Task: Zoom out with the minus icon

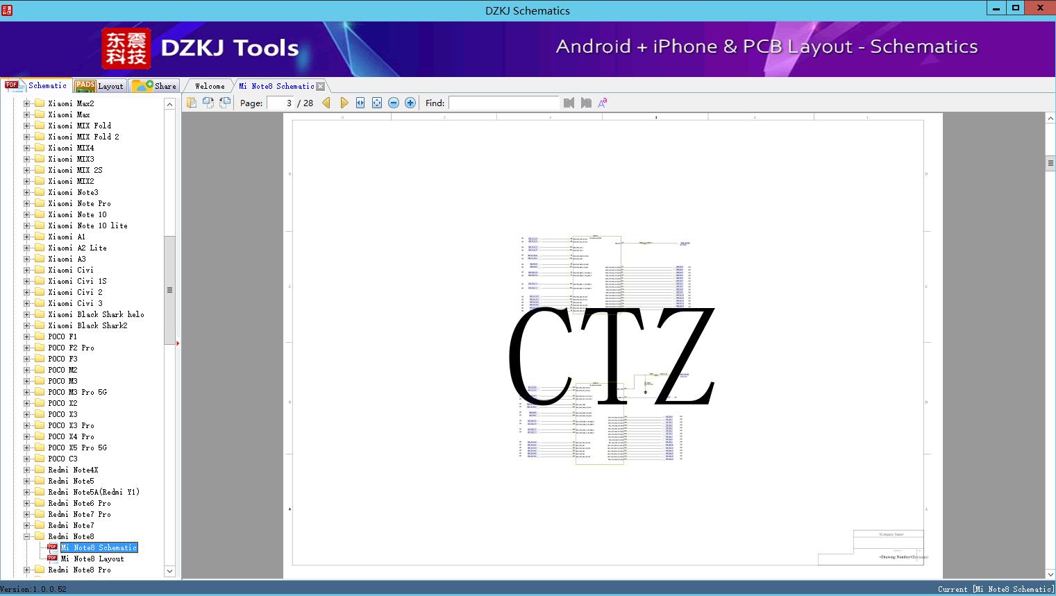Action: click(x=394, y=103)
